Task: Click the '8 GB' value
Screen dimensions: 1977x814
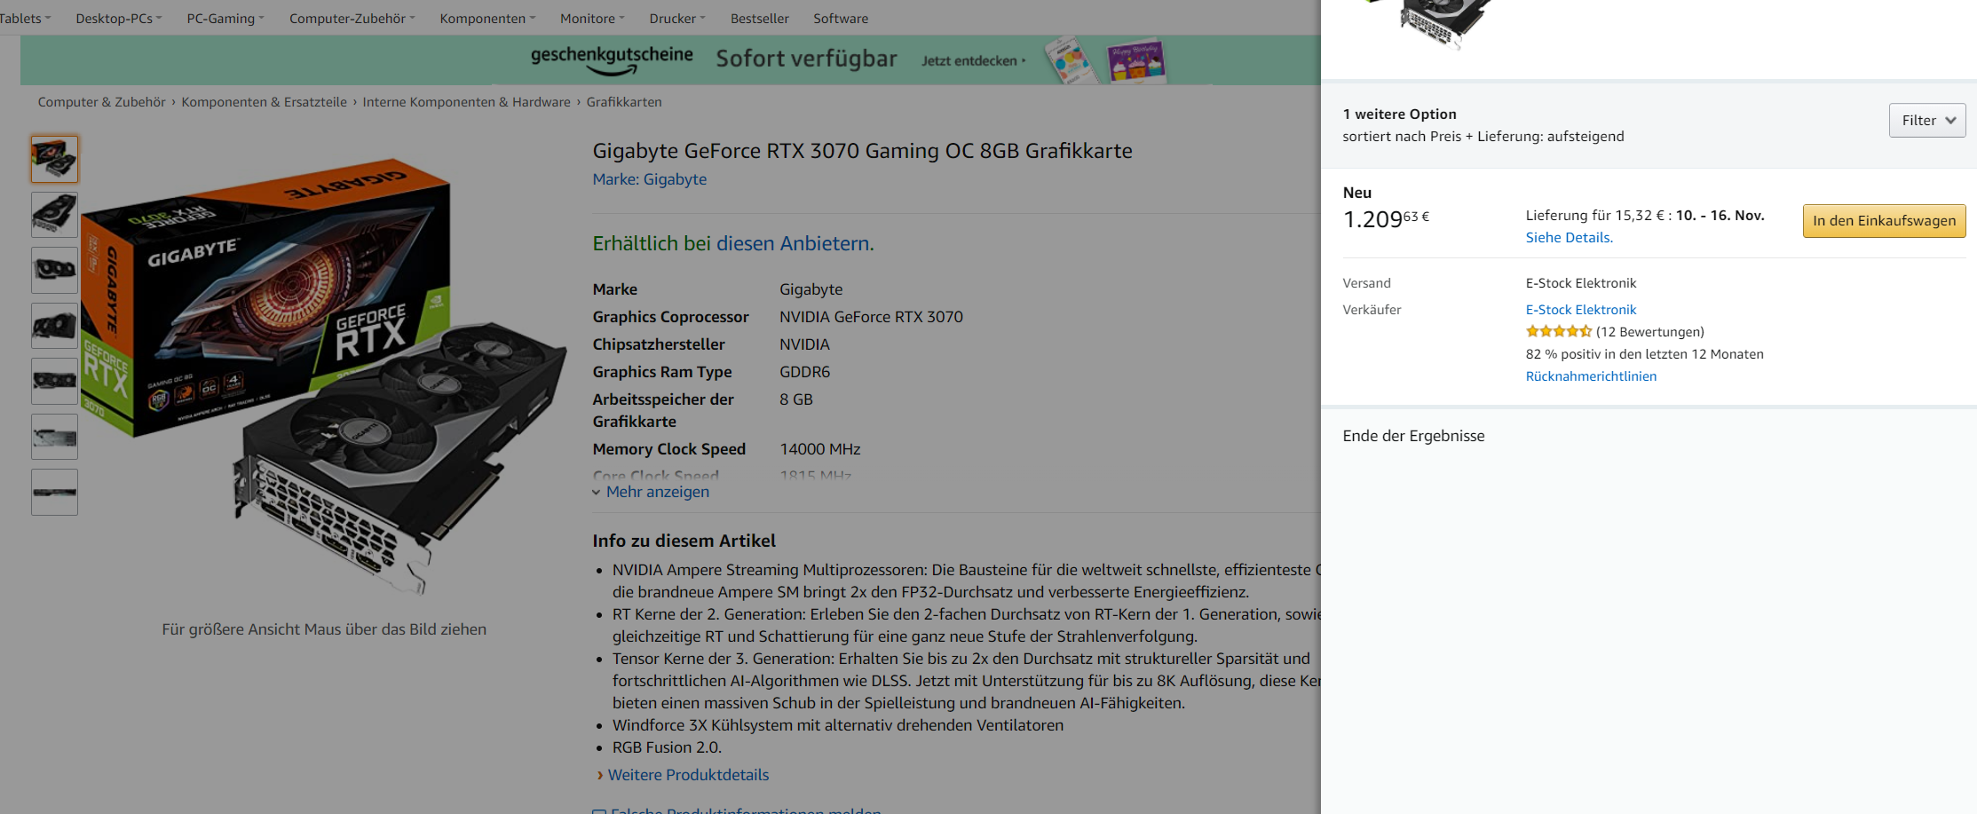Action: [796, 399]
